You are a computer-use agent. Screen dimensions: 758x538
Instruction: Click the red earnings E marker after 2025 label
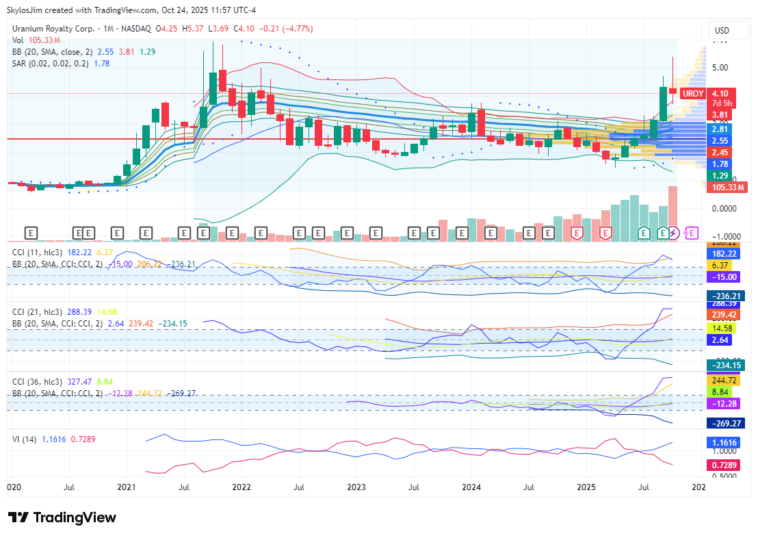click(x=605, y=233)
